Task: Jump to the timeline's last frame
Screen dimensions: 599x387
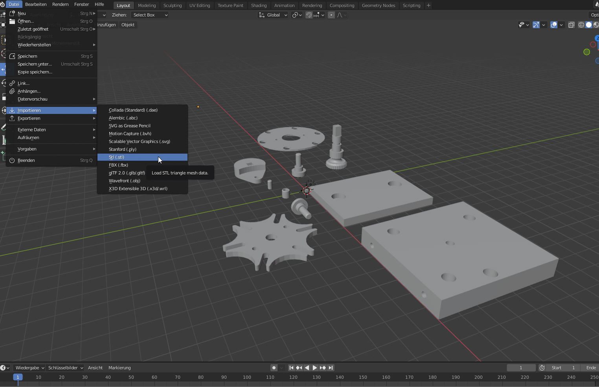Action: [331, 368]
